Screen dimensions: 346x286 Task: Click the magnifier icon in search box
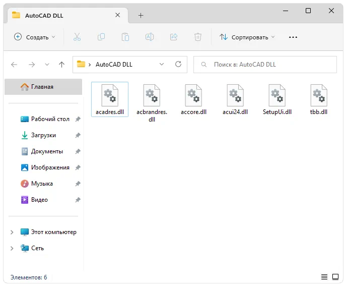point(204,65)
